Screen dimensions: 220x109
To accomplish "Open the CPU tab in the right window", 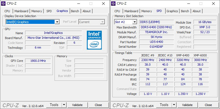I will pyautogui.click(x=117, y=11).
